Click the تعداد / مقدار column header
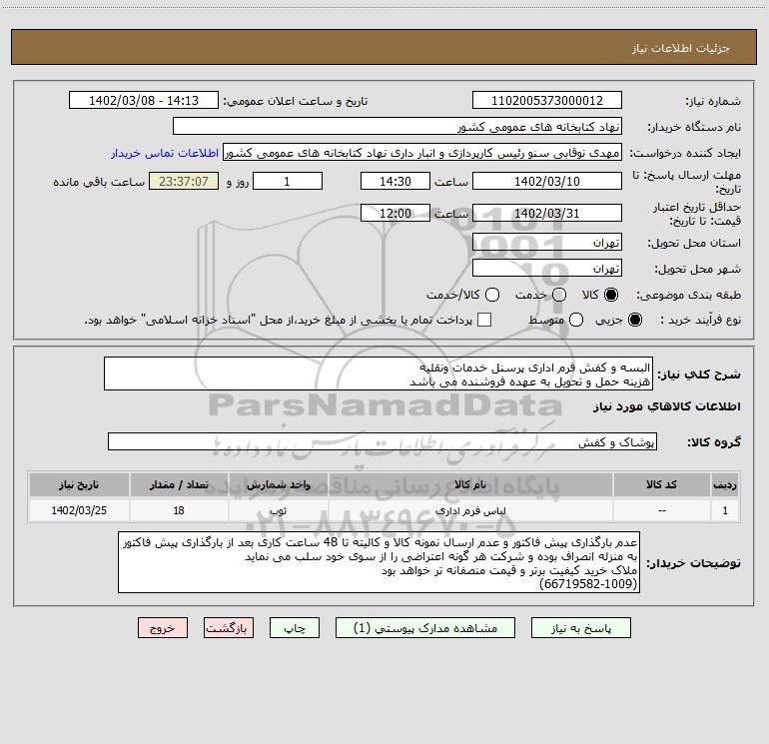Viewport: 769px width, 744px height. pyautogui.click(x=179, y=484)
